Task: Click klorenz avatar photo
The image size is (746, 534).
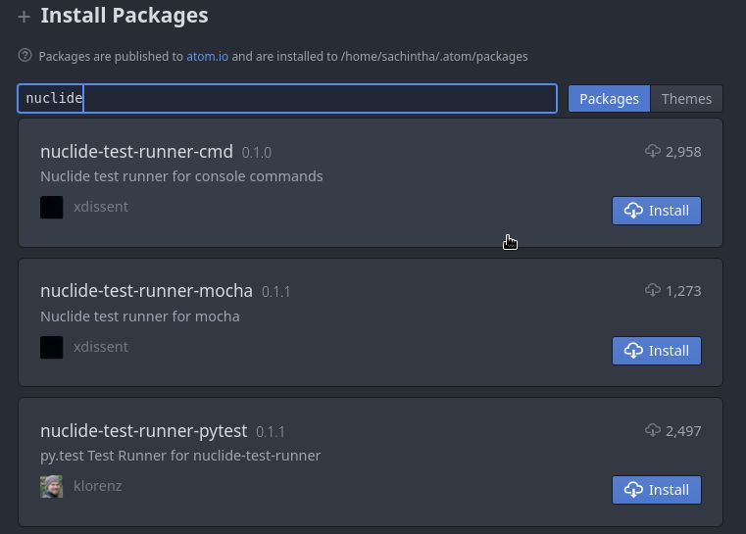Action: pyautogui.click(x=51, y=486)
